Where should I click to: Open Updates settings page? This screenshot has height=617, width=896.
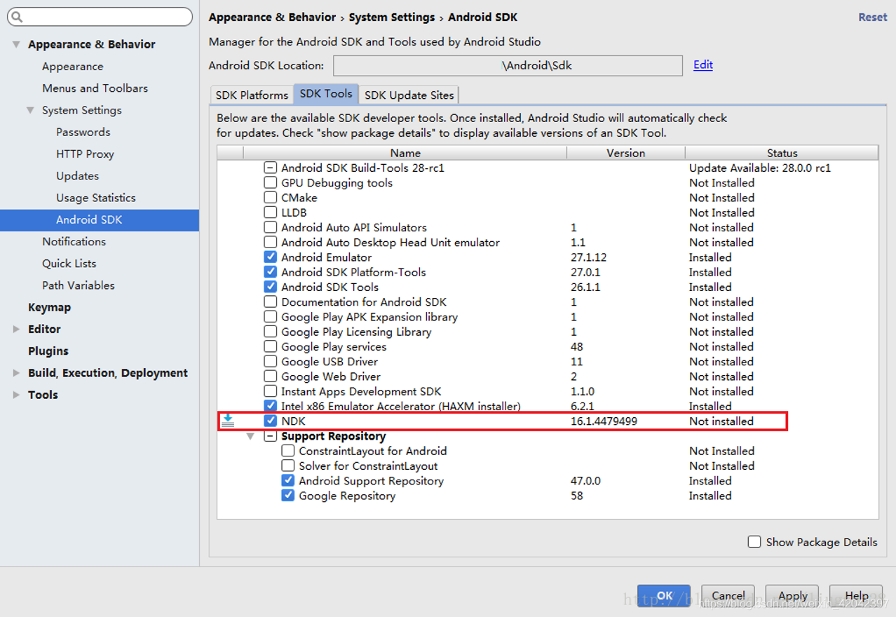pyautogui.click(x=77, y=176)
